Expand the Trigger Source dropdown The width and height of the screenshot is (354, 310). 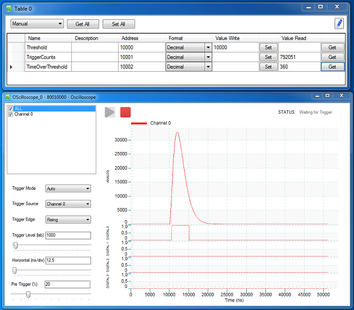click(x=68, y=204)
